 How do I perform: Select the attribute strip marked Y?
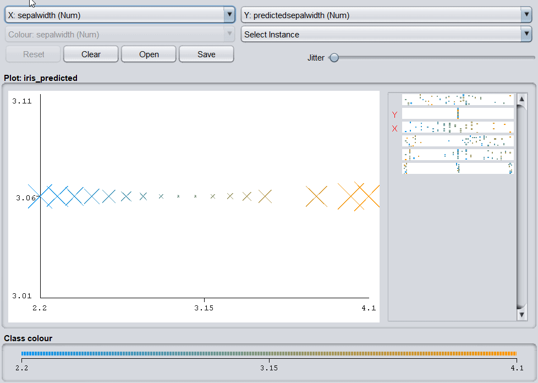tap(458, 113)
